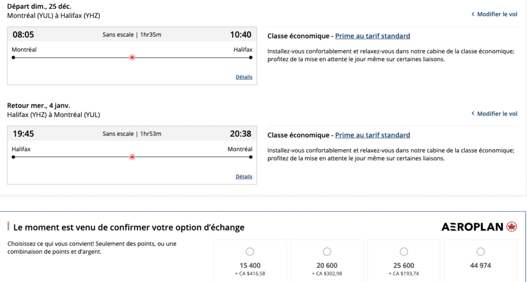Modify the departure flight on Dec. 25
527x282 pixels.
497,14
